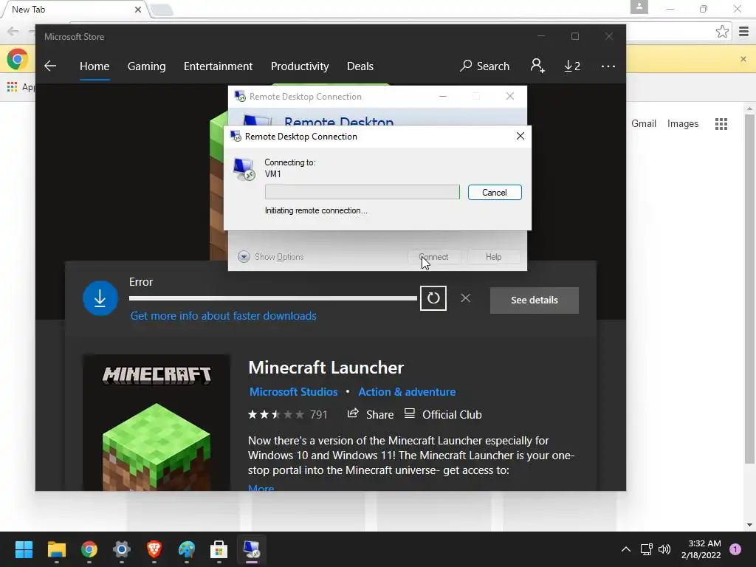Screen dimensions: 756x567
Task: Open Official Club for Minecraft
Action: point(443,415)
